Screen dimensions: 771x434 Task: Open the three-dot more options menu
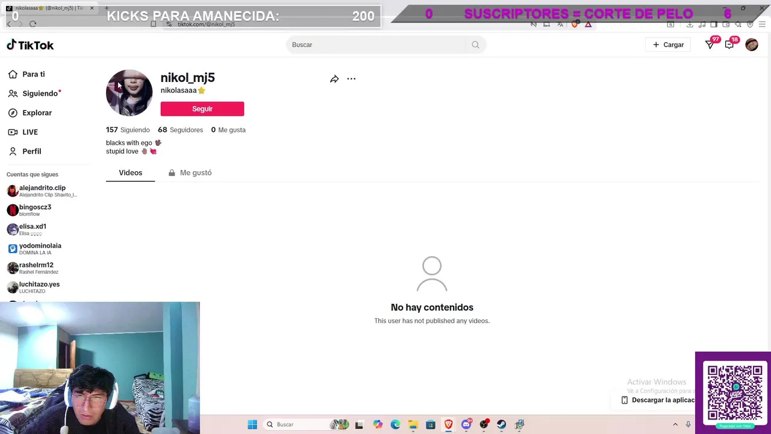pyautogui.click(x=351, y=79)
